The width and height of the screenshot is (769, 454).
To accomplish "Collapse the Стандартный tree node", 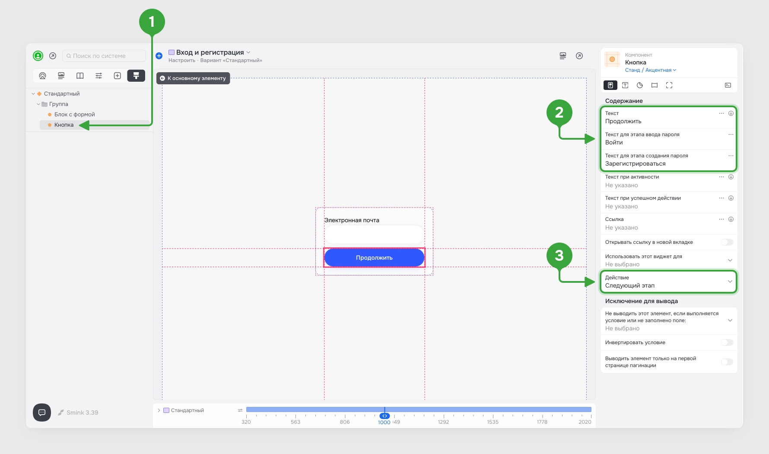I will pos(33,94).
